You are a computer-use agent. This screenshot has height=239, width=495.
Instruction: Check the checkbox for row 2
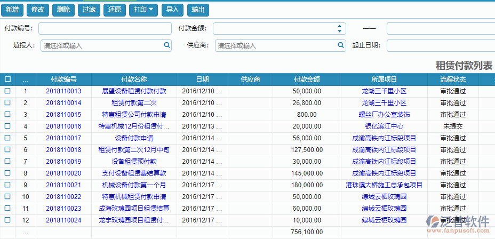7,102
